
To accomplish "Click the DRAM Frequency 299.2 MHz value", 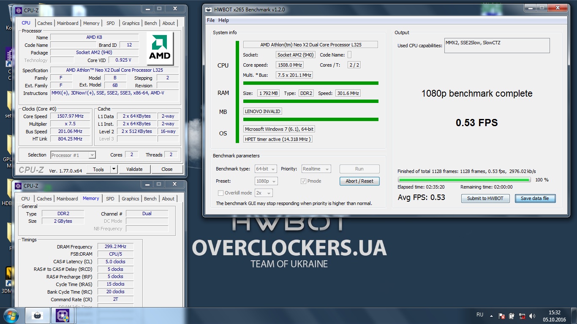I will pos(115,247).
